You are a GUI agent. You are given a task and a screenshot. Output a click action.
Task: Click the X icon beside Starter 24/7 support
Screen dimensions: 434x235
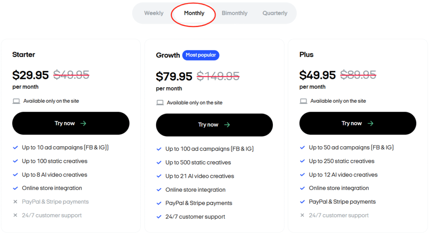pos(15,215)
